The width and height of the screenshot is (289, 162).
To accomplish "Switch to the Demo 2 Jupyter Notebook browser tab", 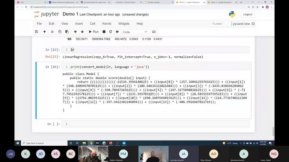I will 222,2.
